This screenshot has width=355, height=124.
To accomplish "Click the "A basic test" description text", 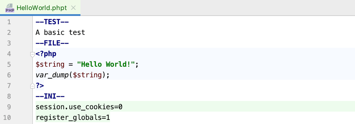I will coord(60,32).
